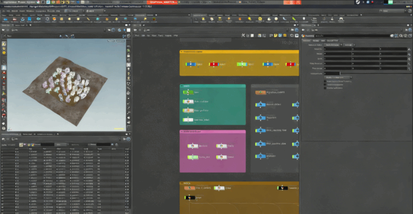The image size is (413, 214).
Task: Open parameter panel gear menu icon
Action: click(x=392, y=35)
